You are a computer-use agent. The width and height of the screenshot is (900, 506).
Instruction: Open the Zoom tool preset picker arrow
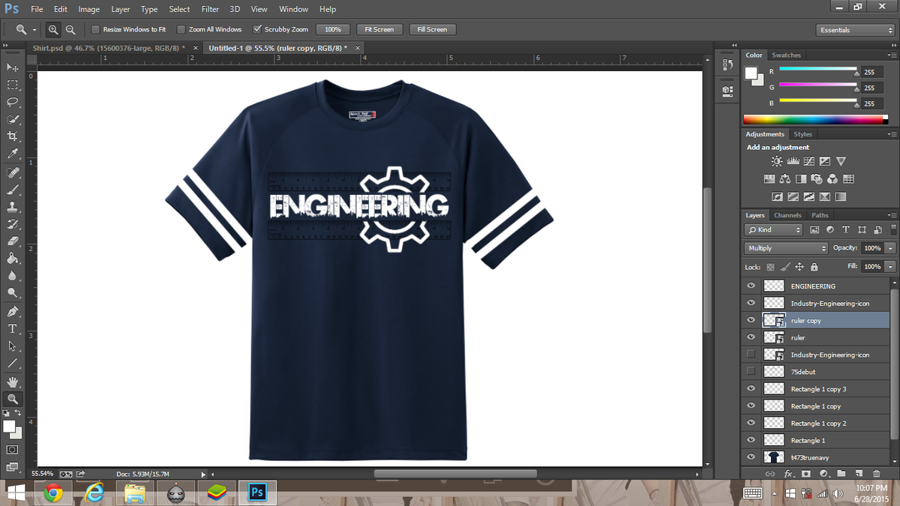tap(34, 30)
